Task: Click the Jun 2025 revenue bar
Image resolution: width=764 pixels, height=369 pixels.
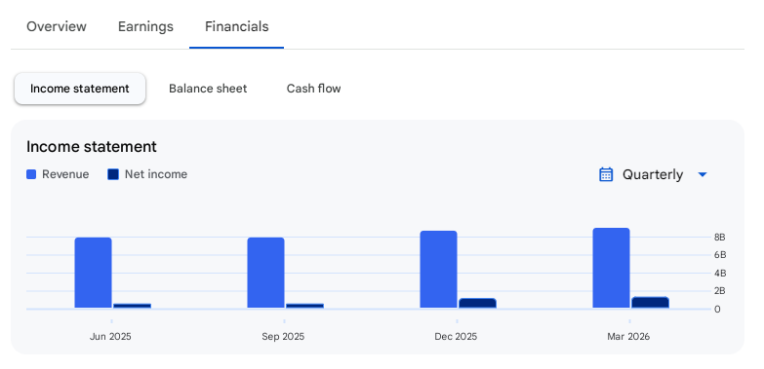Action: point(93,273)
